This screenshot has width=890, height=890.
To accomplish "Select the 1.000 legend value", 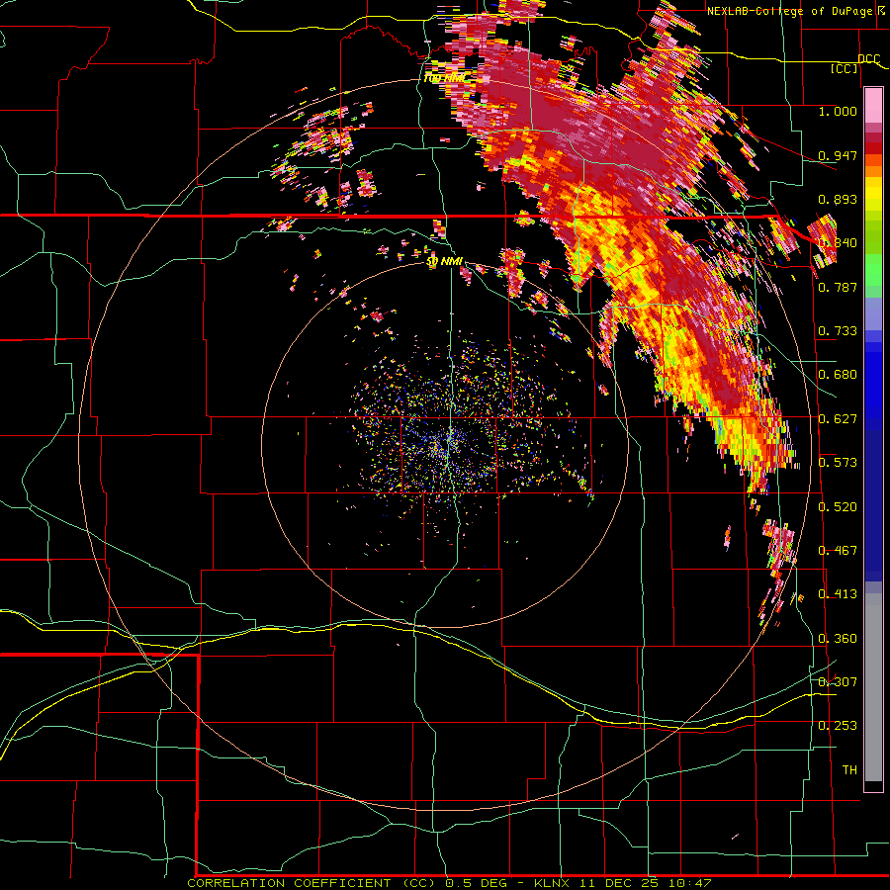I will [x=838, y=112].
